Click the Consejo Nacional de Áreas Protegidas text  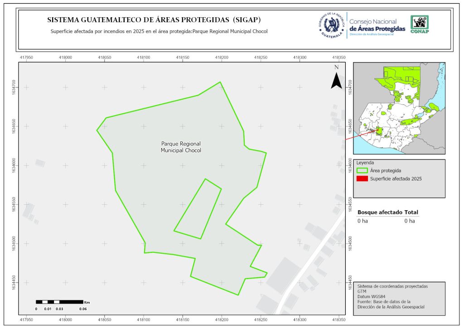(x=377, y=25)
